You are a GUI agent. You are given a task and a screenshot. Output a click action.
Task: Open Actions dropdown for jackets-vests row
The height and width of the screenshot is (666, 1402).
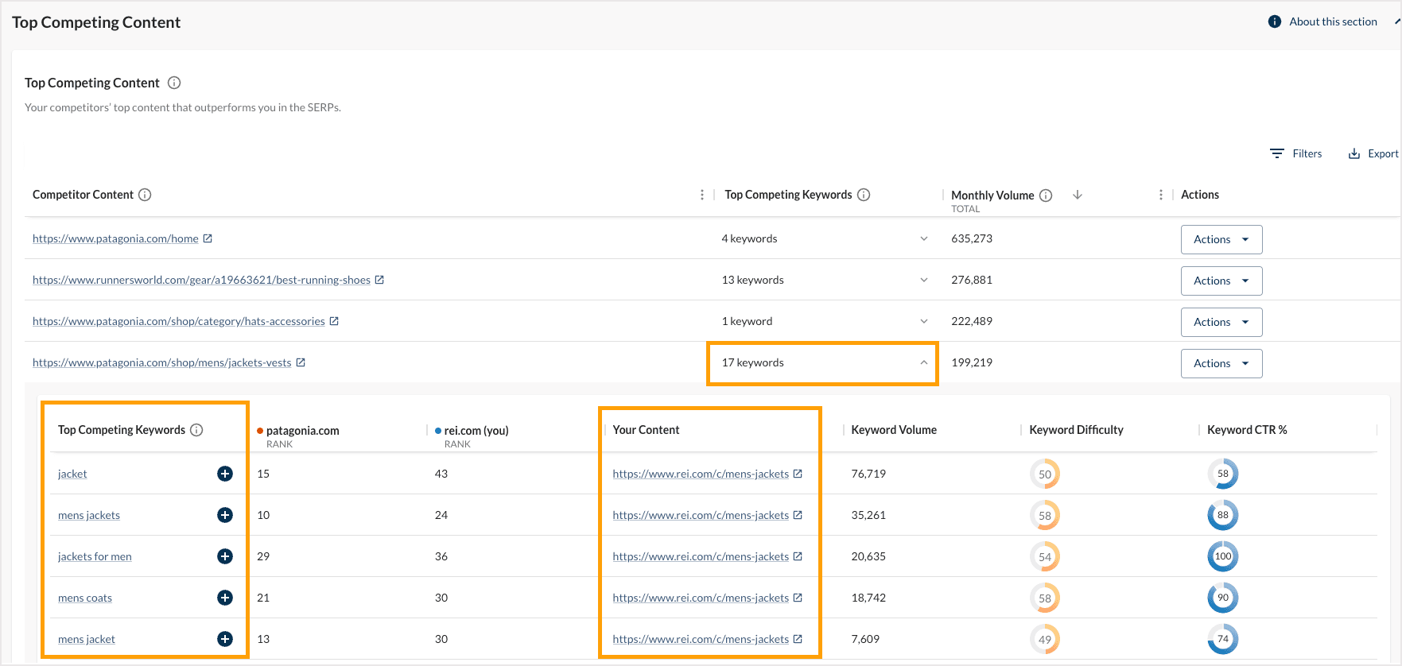(1221, 363)
